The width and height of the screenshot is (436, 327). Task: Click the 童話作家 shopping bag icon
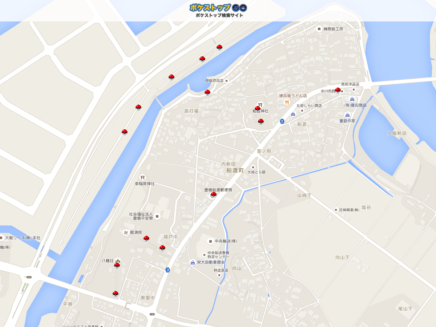(347, 115)
